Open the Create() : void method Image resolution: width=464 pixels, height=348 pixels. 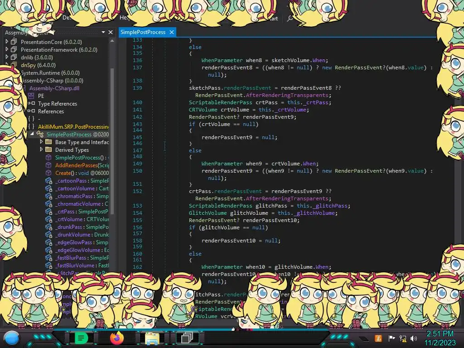click(82, 173)
